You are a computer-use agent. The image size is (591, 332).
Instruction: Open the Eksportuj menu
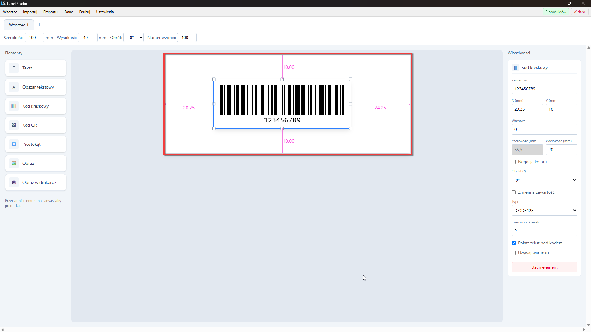(x=51, y=12)
